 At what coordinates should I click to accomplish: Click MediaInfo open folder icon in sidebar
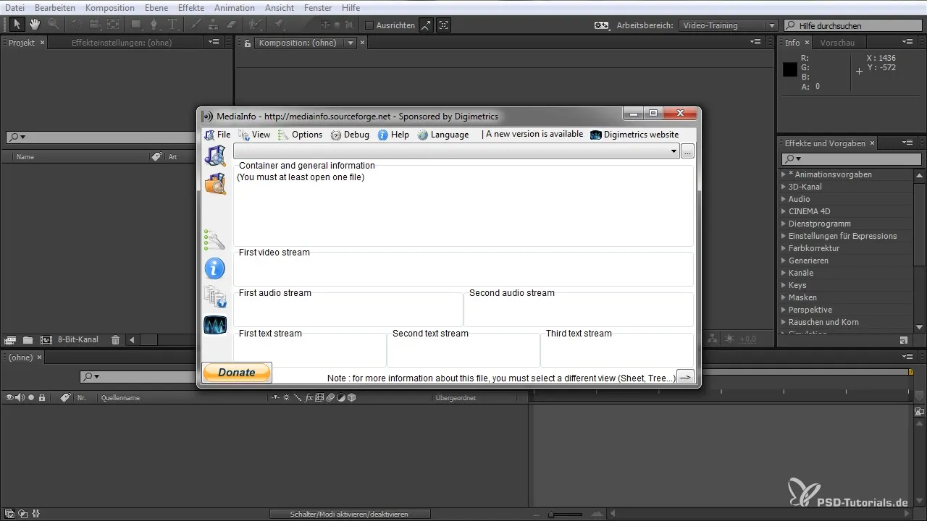coord(215,184)
